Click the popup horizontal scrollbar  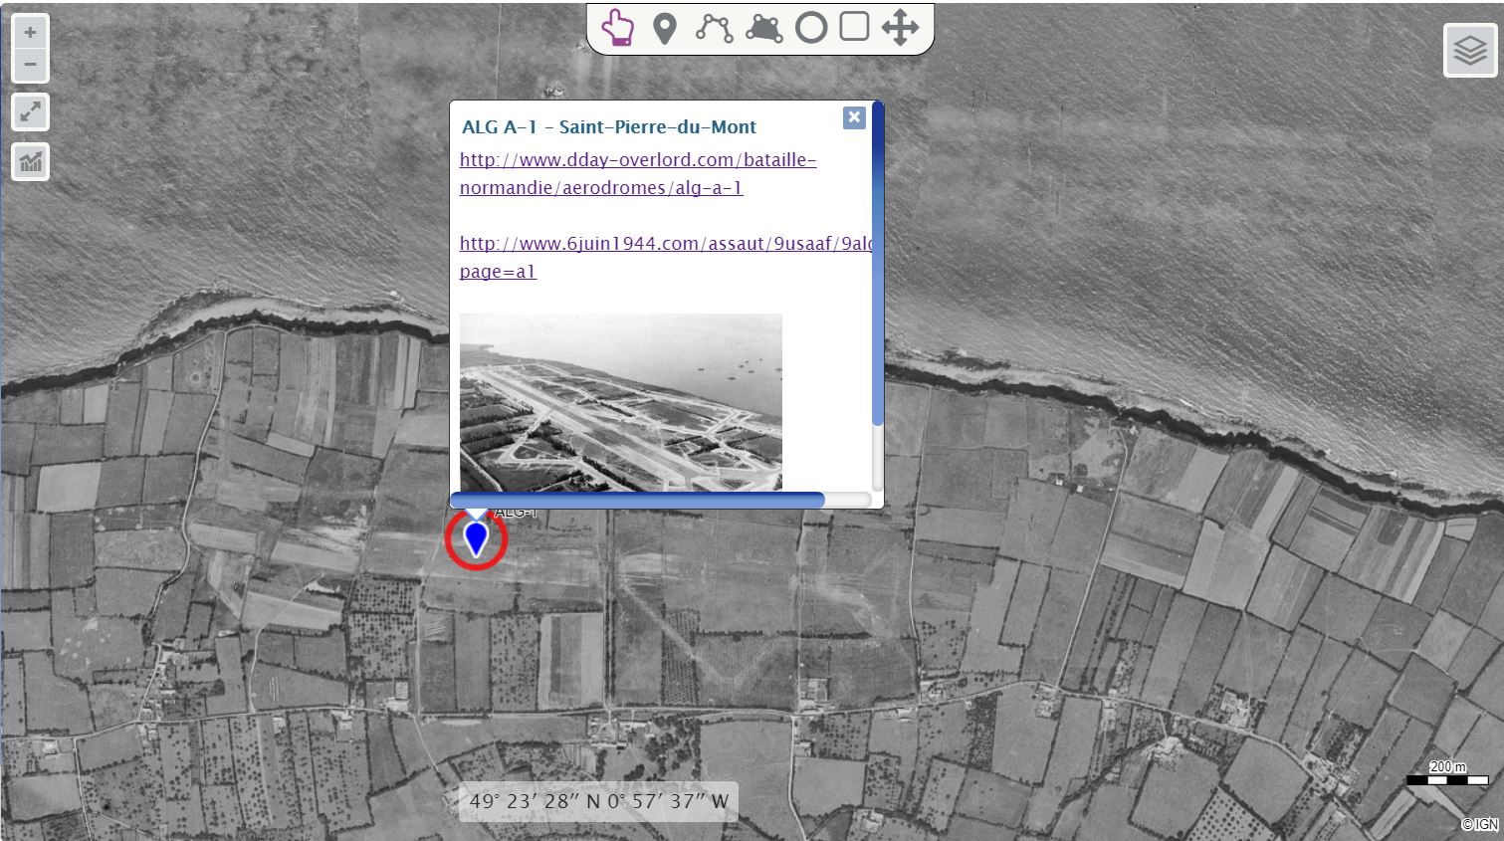[x=637, y=500]
